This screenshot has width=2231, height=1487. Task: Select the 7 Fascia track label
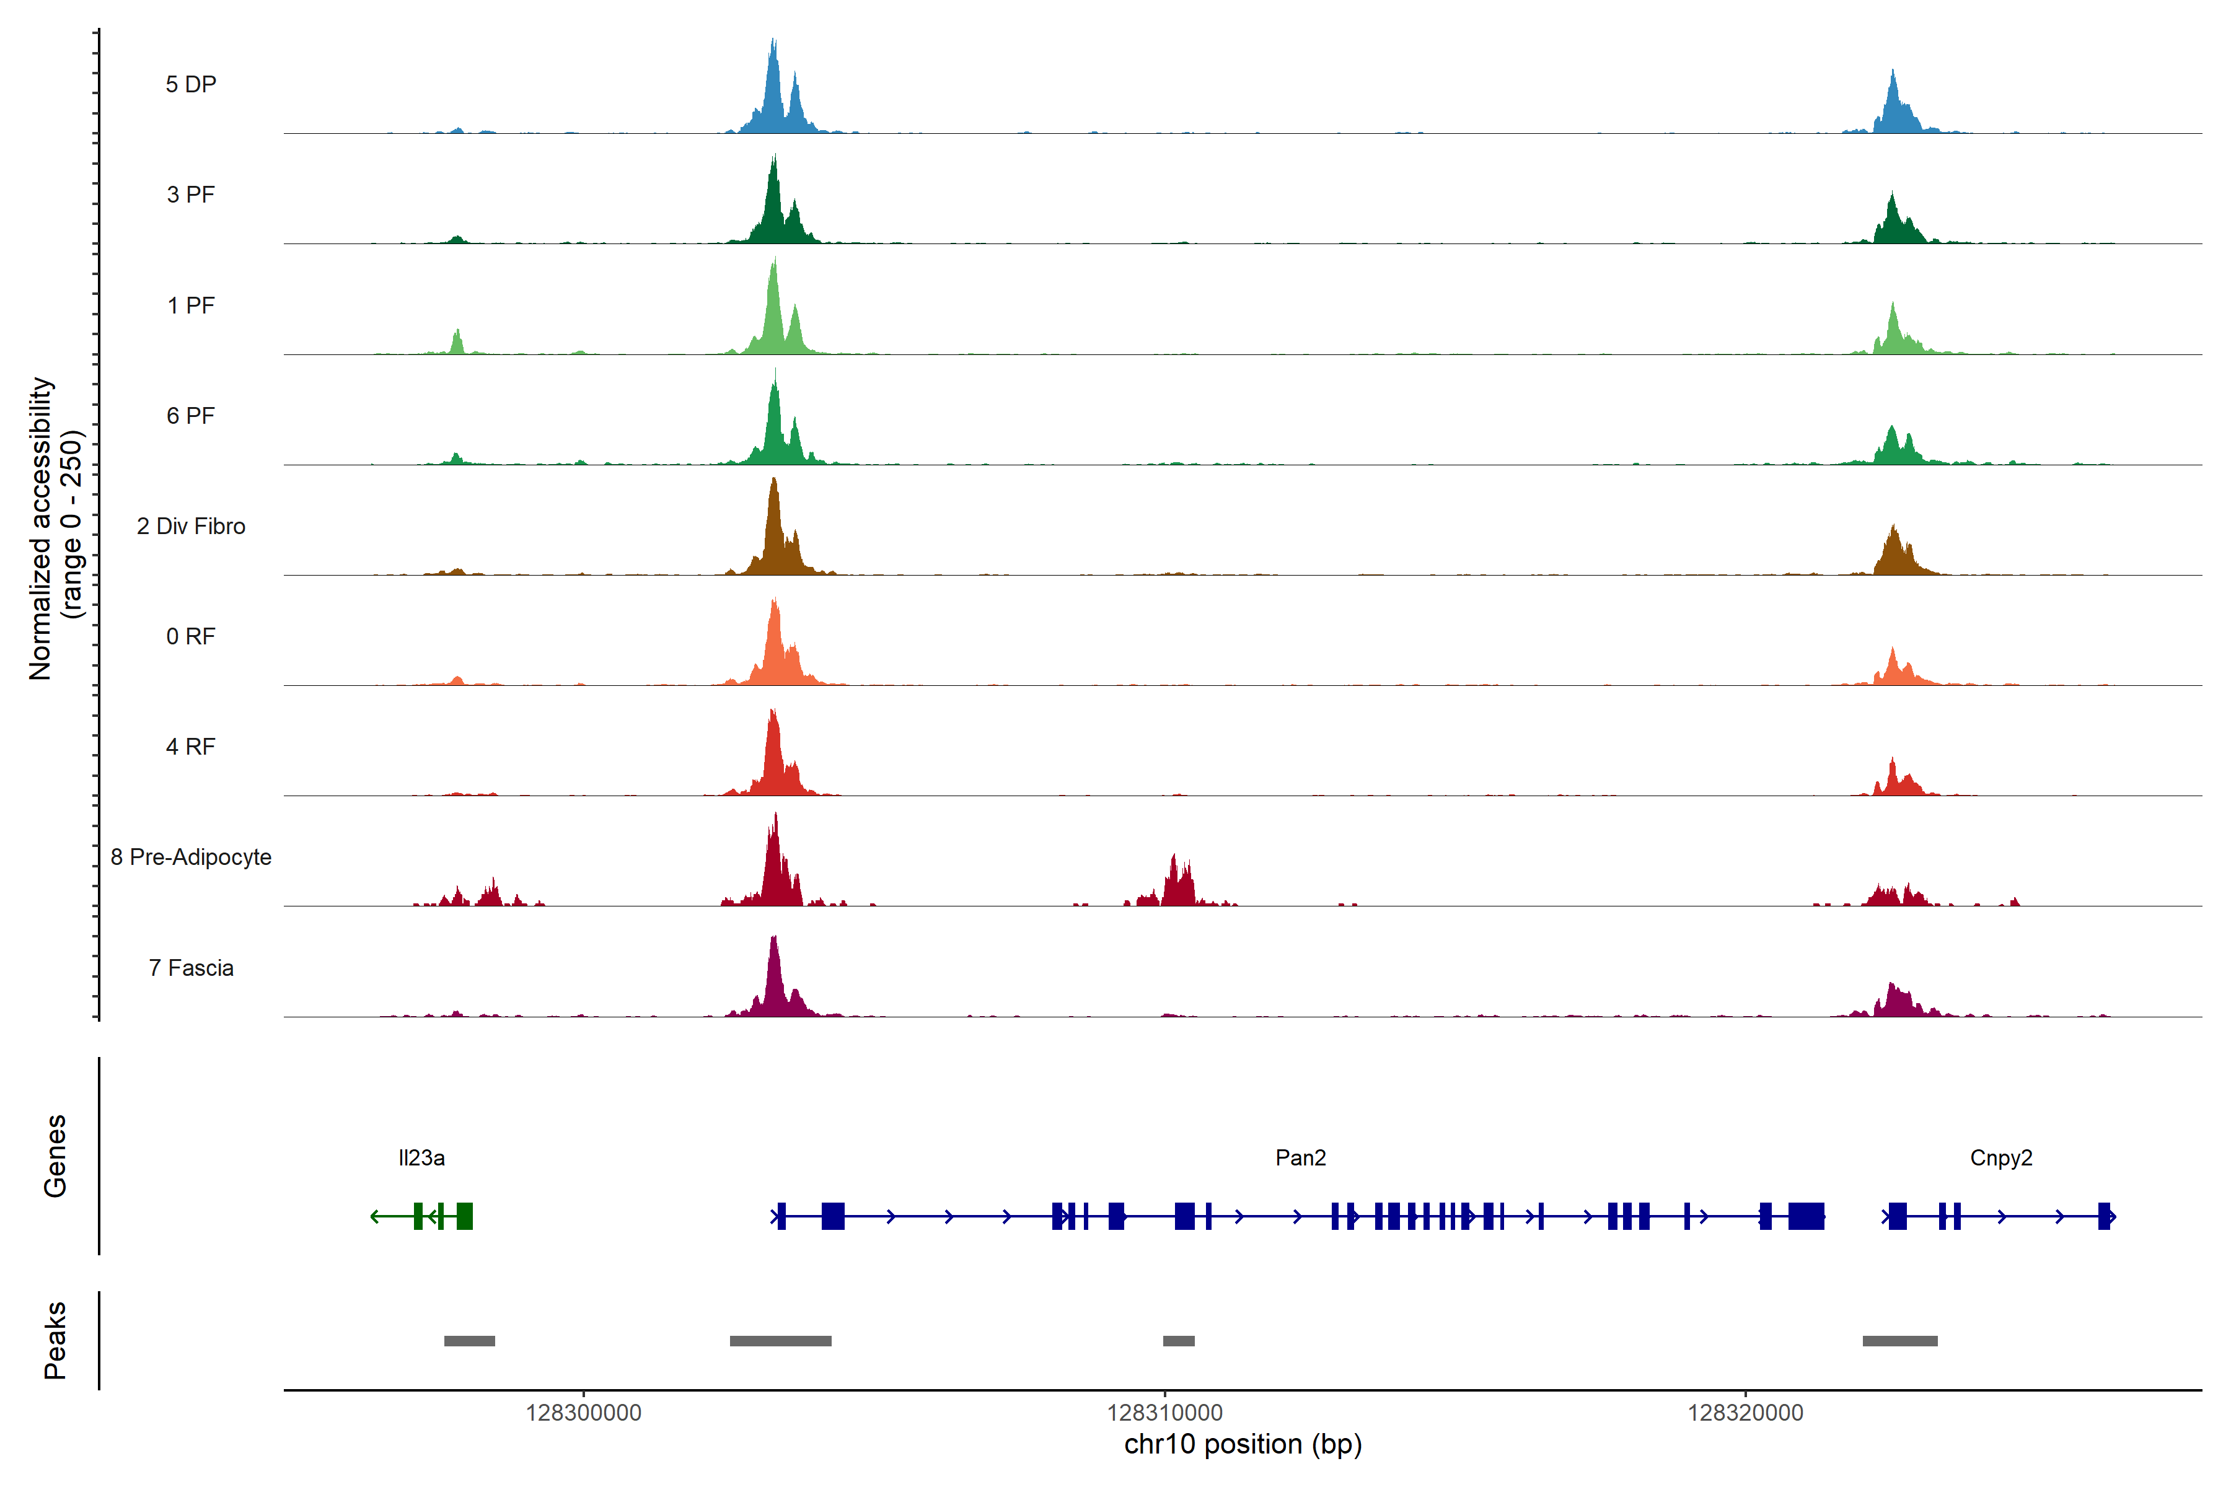click(x=191, y=967)
